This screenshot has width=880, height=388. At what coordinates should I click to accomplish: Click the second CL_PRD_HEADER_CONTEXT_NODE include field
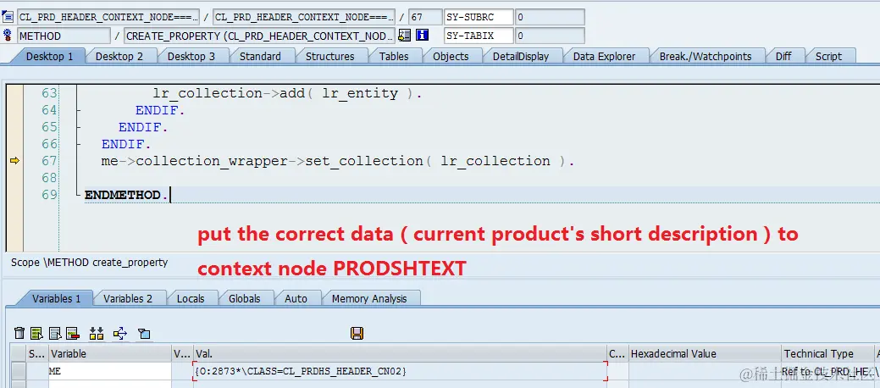coord(303,17)
